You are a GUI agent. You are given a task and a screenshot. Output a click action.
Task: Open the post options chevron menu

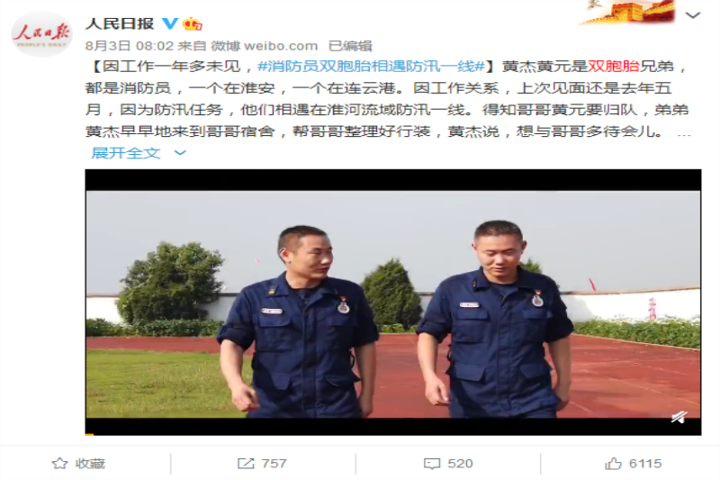[692, 15]
